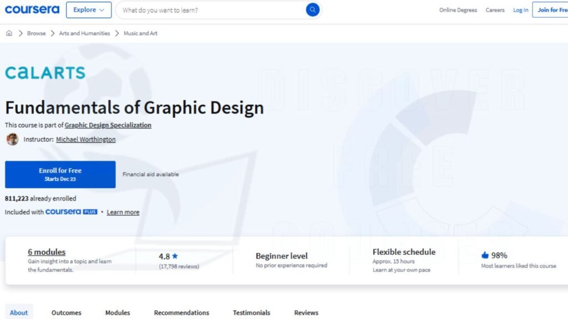
Task: Switch to the Outcomes tab
Action: point(67,312)
